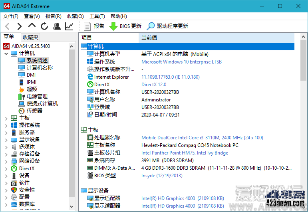Open the graph chart icon in toolbar

69,26
